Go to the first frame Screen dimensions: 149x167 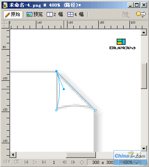click(x=27, y=162)
